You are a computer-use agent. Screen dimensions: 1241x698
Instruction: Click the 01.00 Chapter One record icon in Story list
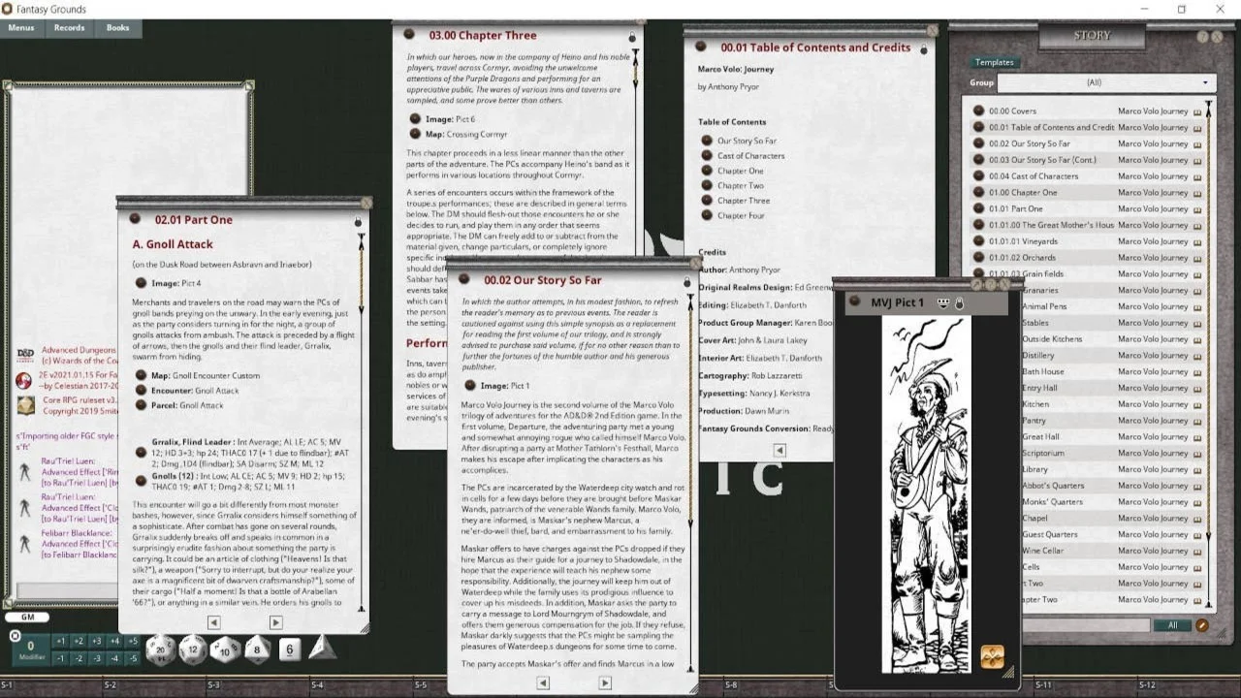coord(978,192)
